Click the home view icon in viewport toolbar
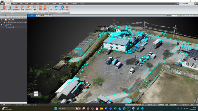 coord(179,16)
